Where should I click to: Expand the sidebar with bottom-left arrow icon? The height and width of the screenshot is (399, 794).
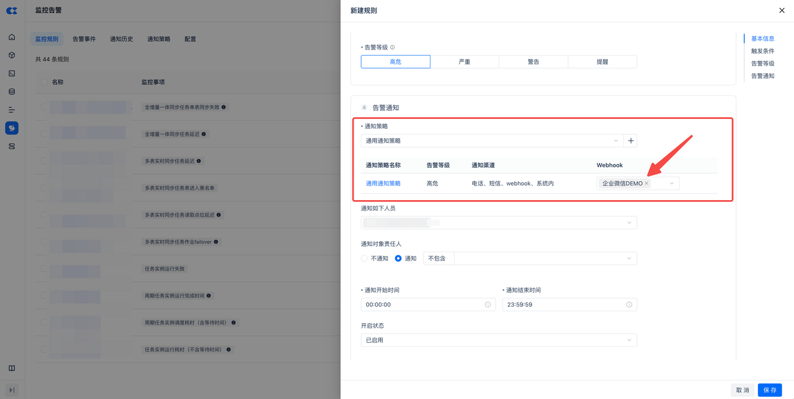pyautogui.click(x=12, y=390)
